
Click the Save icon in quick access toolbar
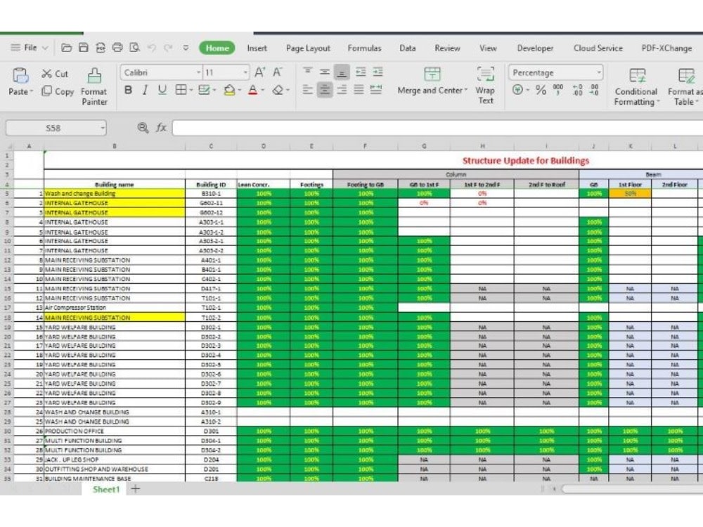click(84, 47)
